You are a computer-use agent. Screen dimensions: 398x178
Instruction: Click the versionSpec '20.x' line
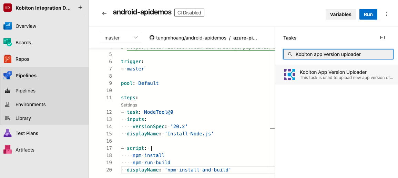coord(160,126)
